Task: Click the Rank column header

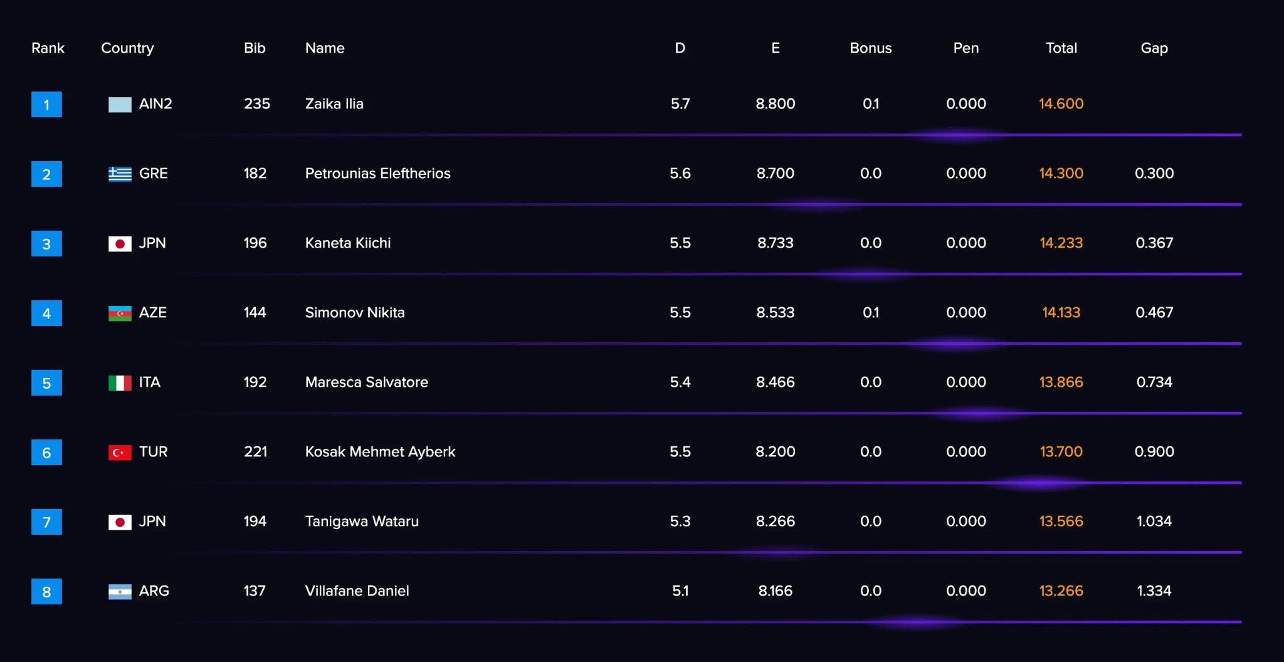Action: [x=48, y=48]
